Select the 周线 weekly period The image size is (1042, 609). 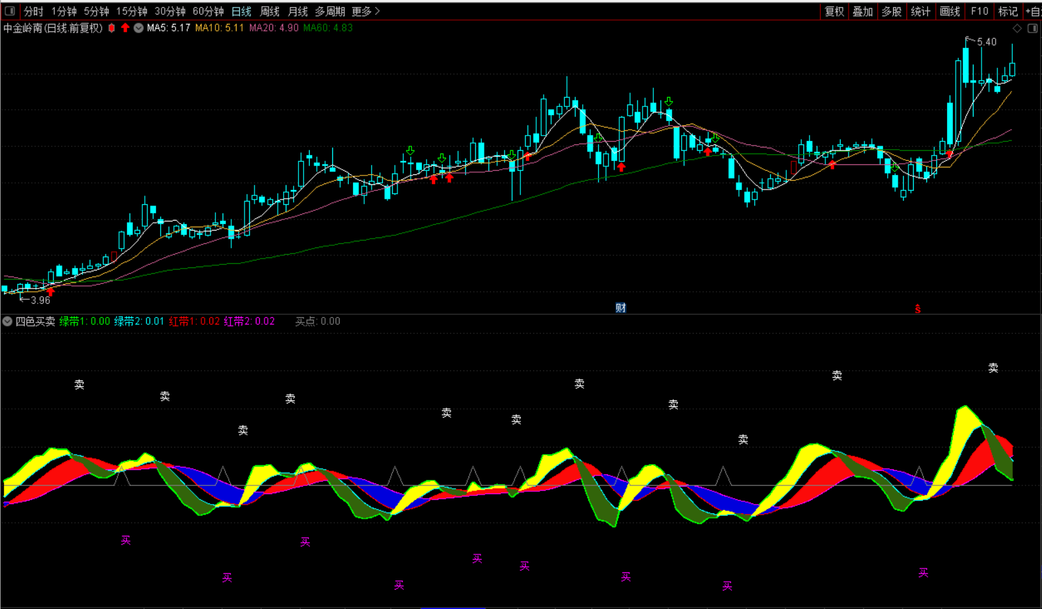click(x=270, y=11)
